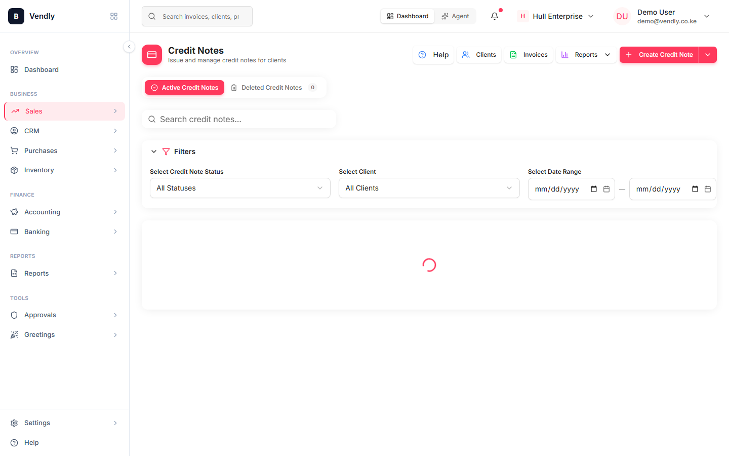Viewport: 729px width, 456px height.
Task: Open the notifications bell
Action: (495, 16)
